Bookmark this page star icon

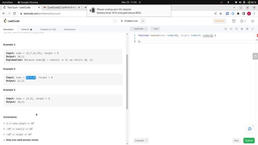pos(221,13)
